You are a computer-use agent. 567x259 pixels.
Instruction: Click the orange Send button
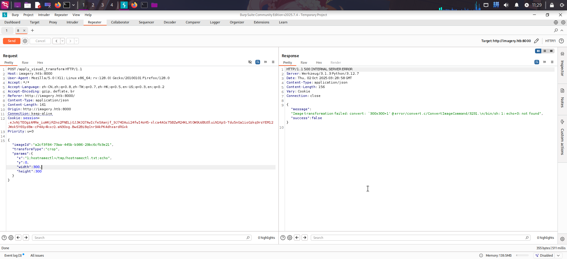point(12,41)
